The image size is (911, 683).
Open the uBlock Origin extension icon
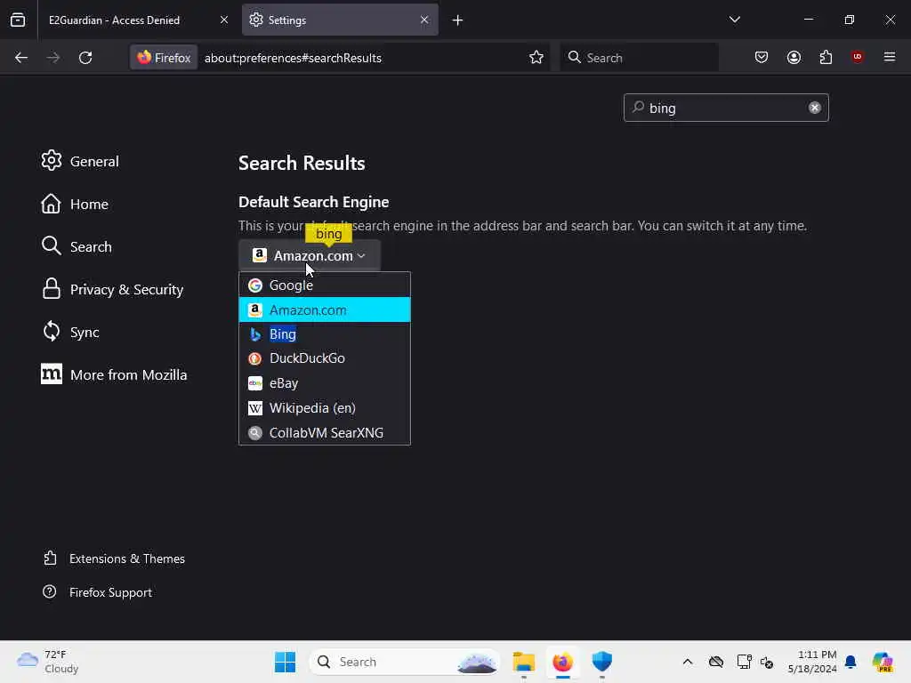pyautogui.click(x=857, y=57)
